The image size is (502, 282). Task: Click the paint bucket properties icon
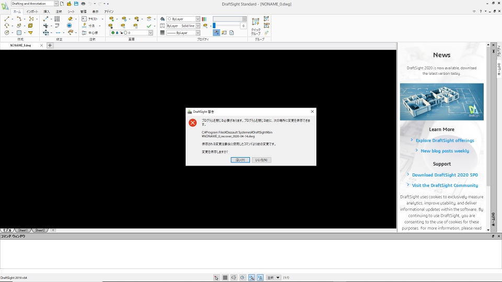pyautogui.click(x=162, y=19)
